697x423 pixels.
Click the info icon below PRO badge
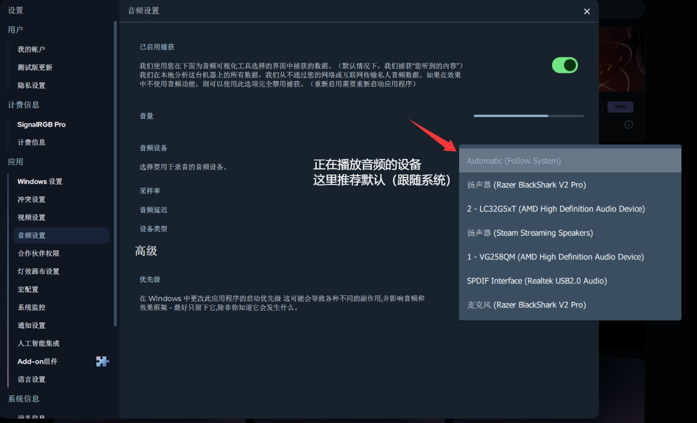(x=629, y=124)
